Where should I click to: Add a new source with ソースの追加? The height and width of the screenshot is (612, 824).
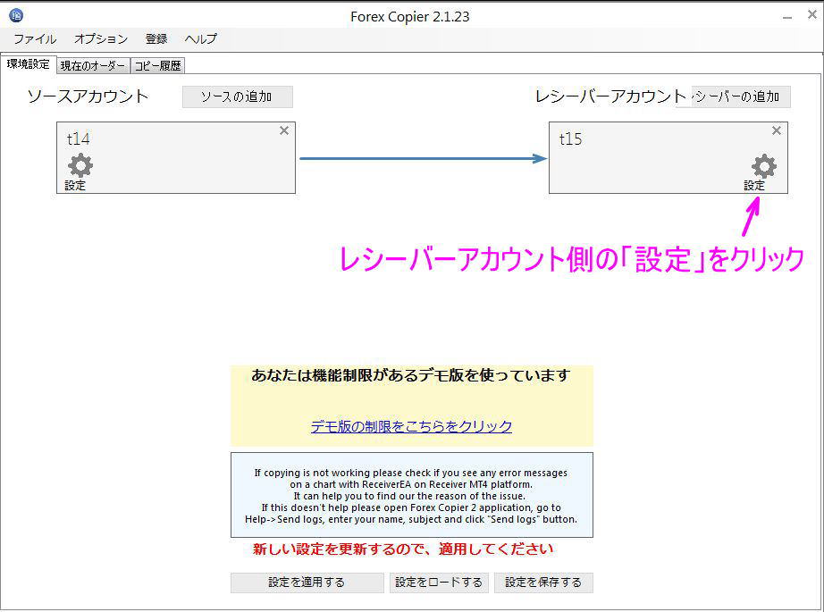pos(238,96)
